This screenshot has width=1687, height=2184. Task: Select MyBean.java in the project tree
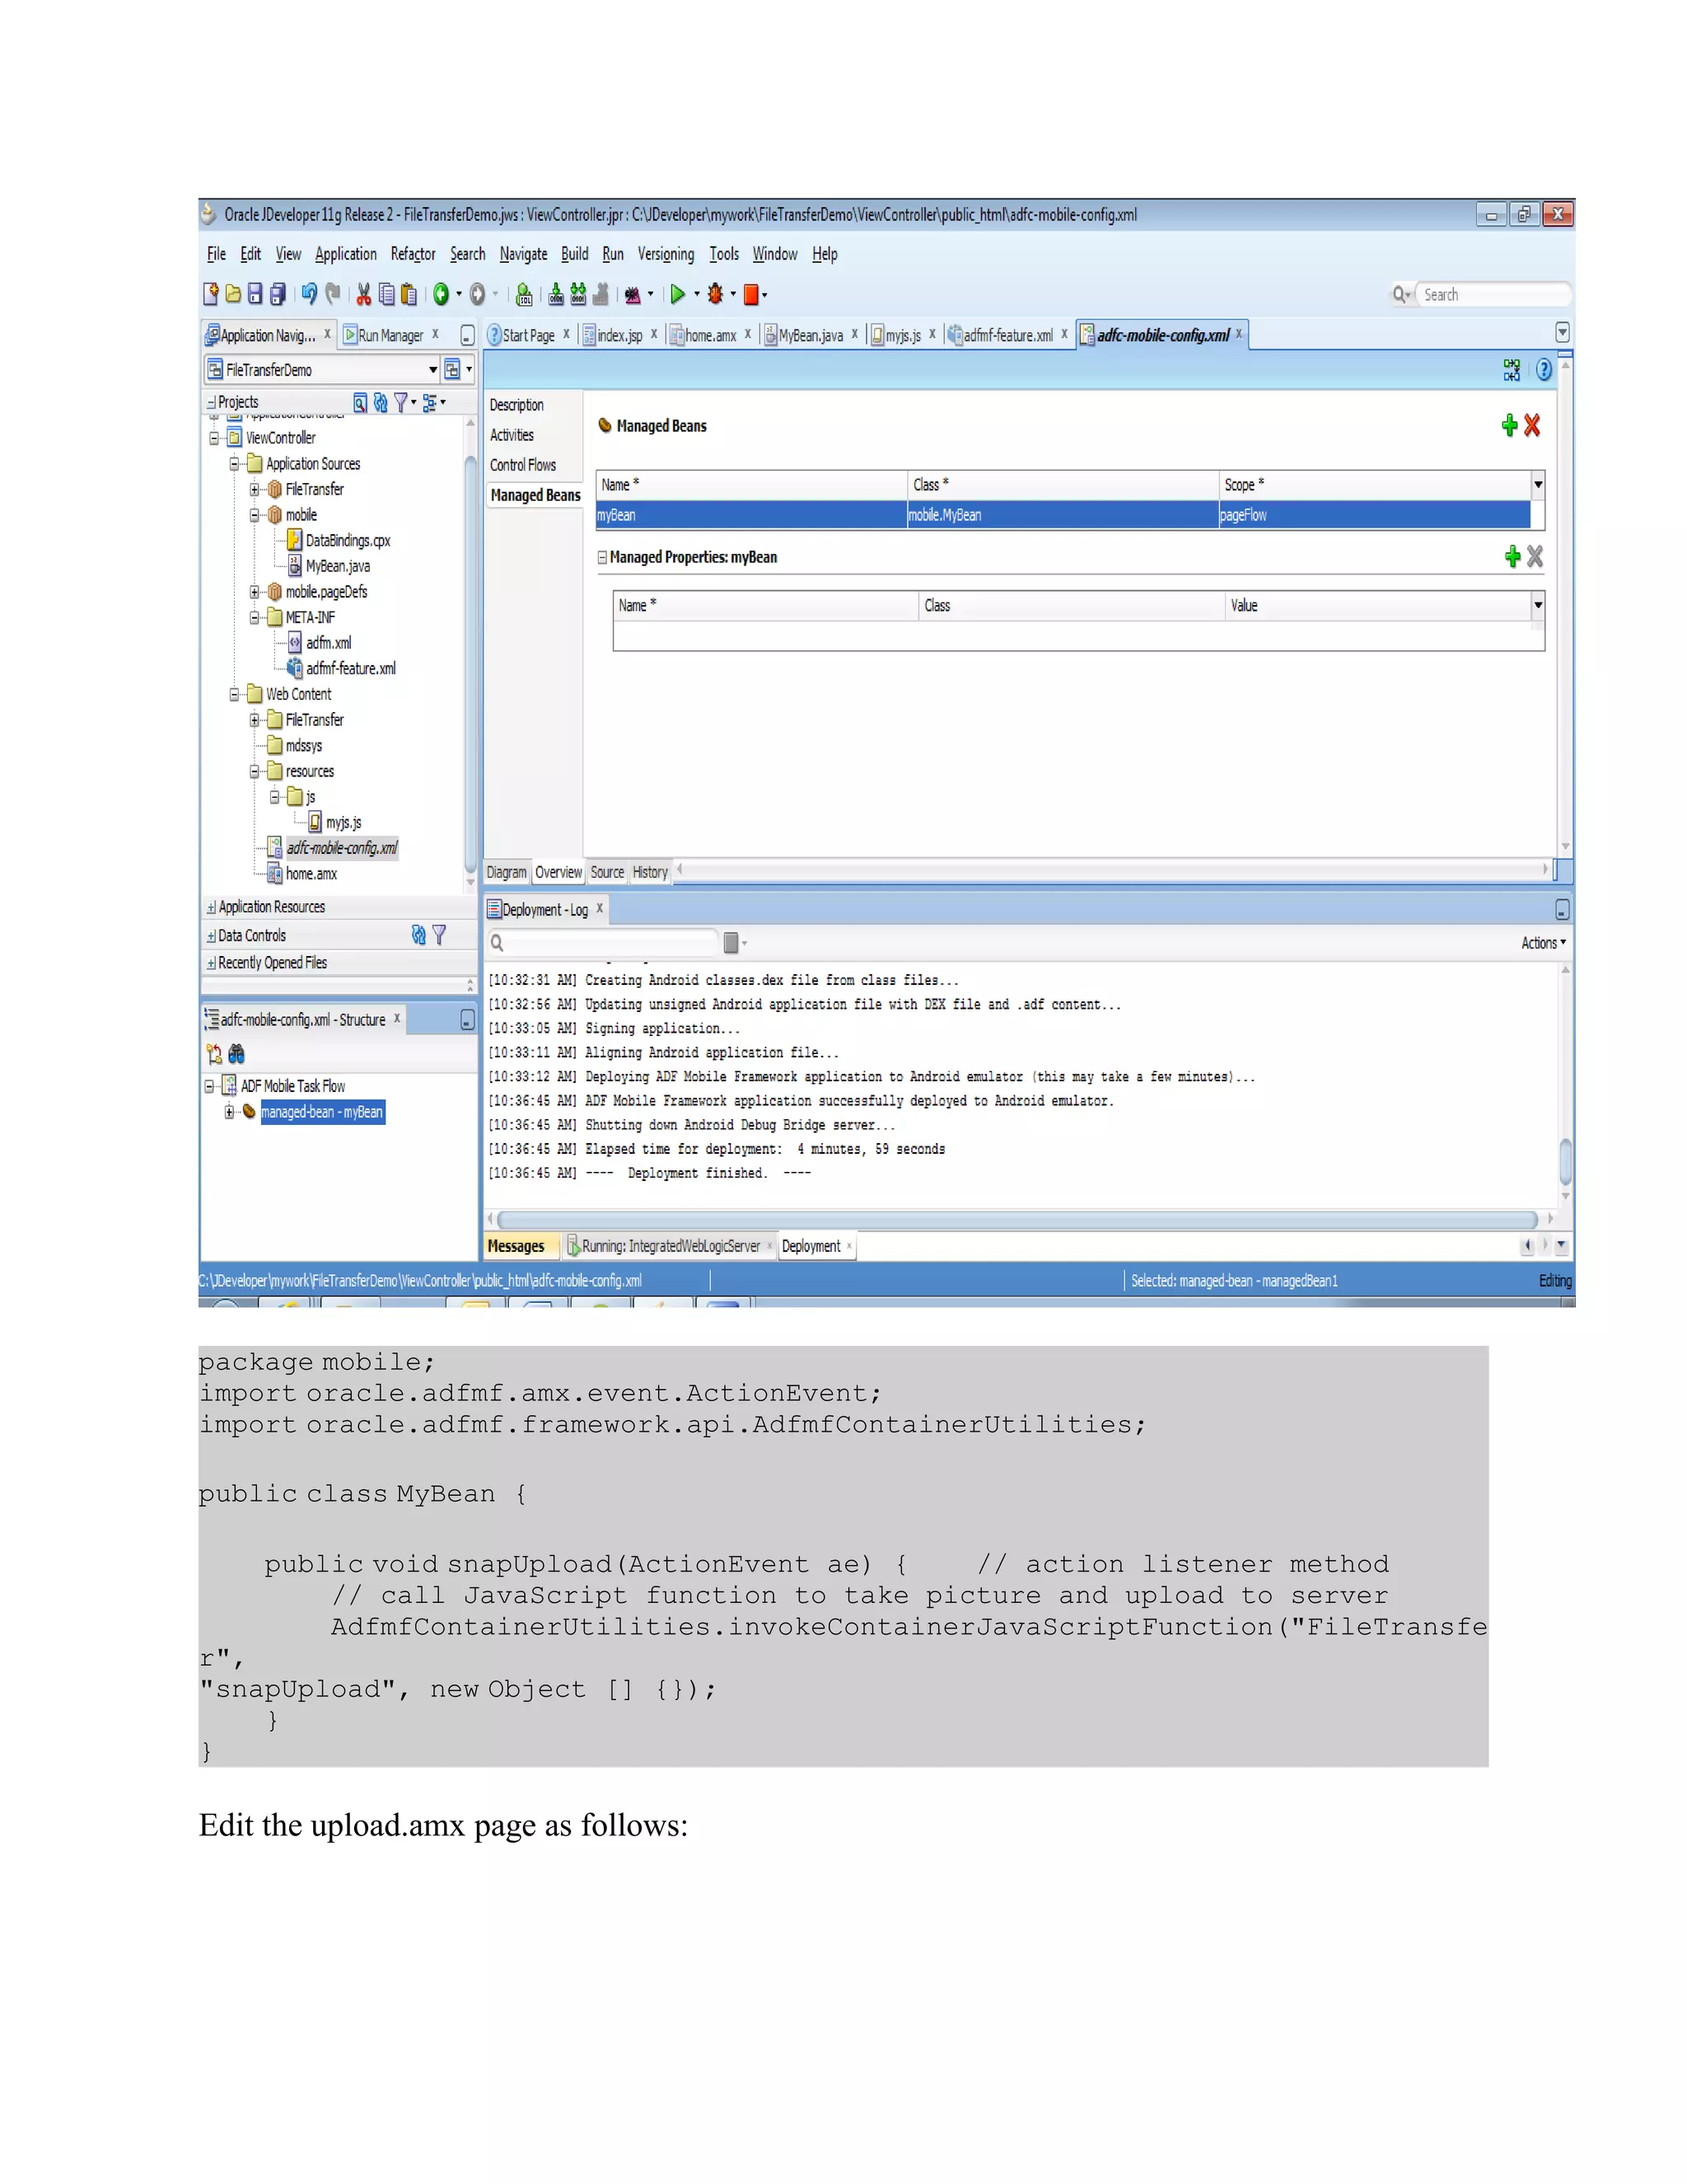coord(338,566)
